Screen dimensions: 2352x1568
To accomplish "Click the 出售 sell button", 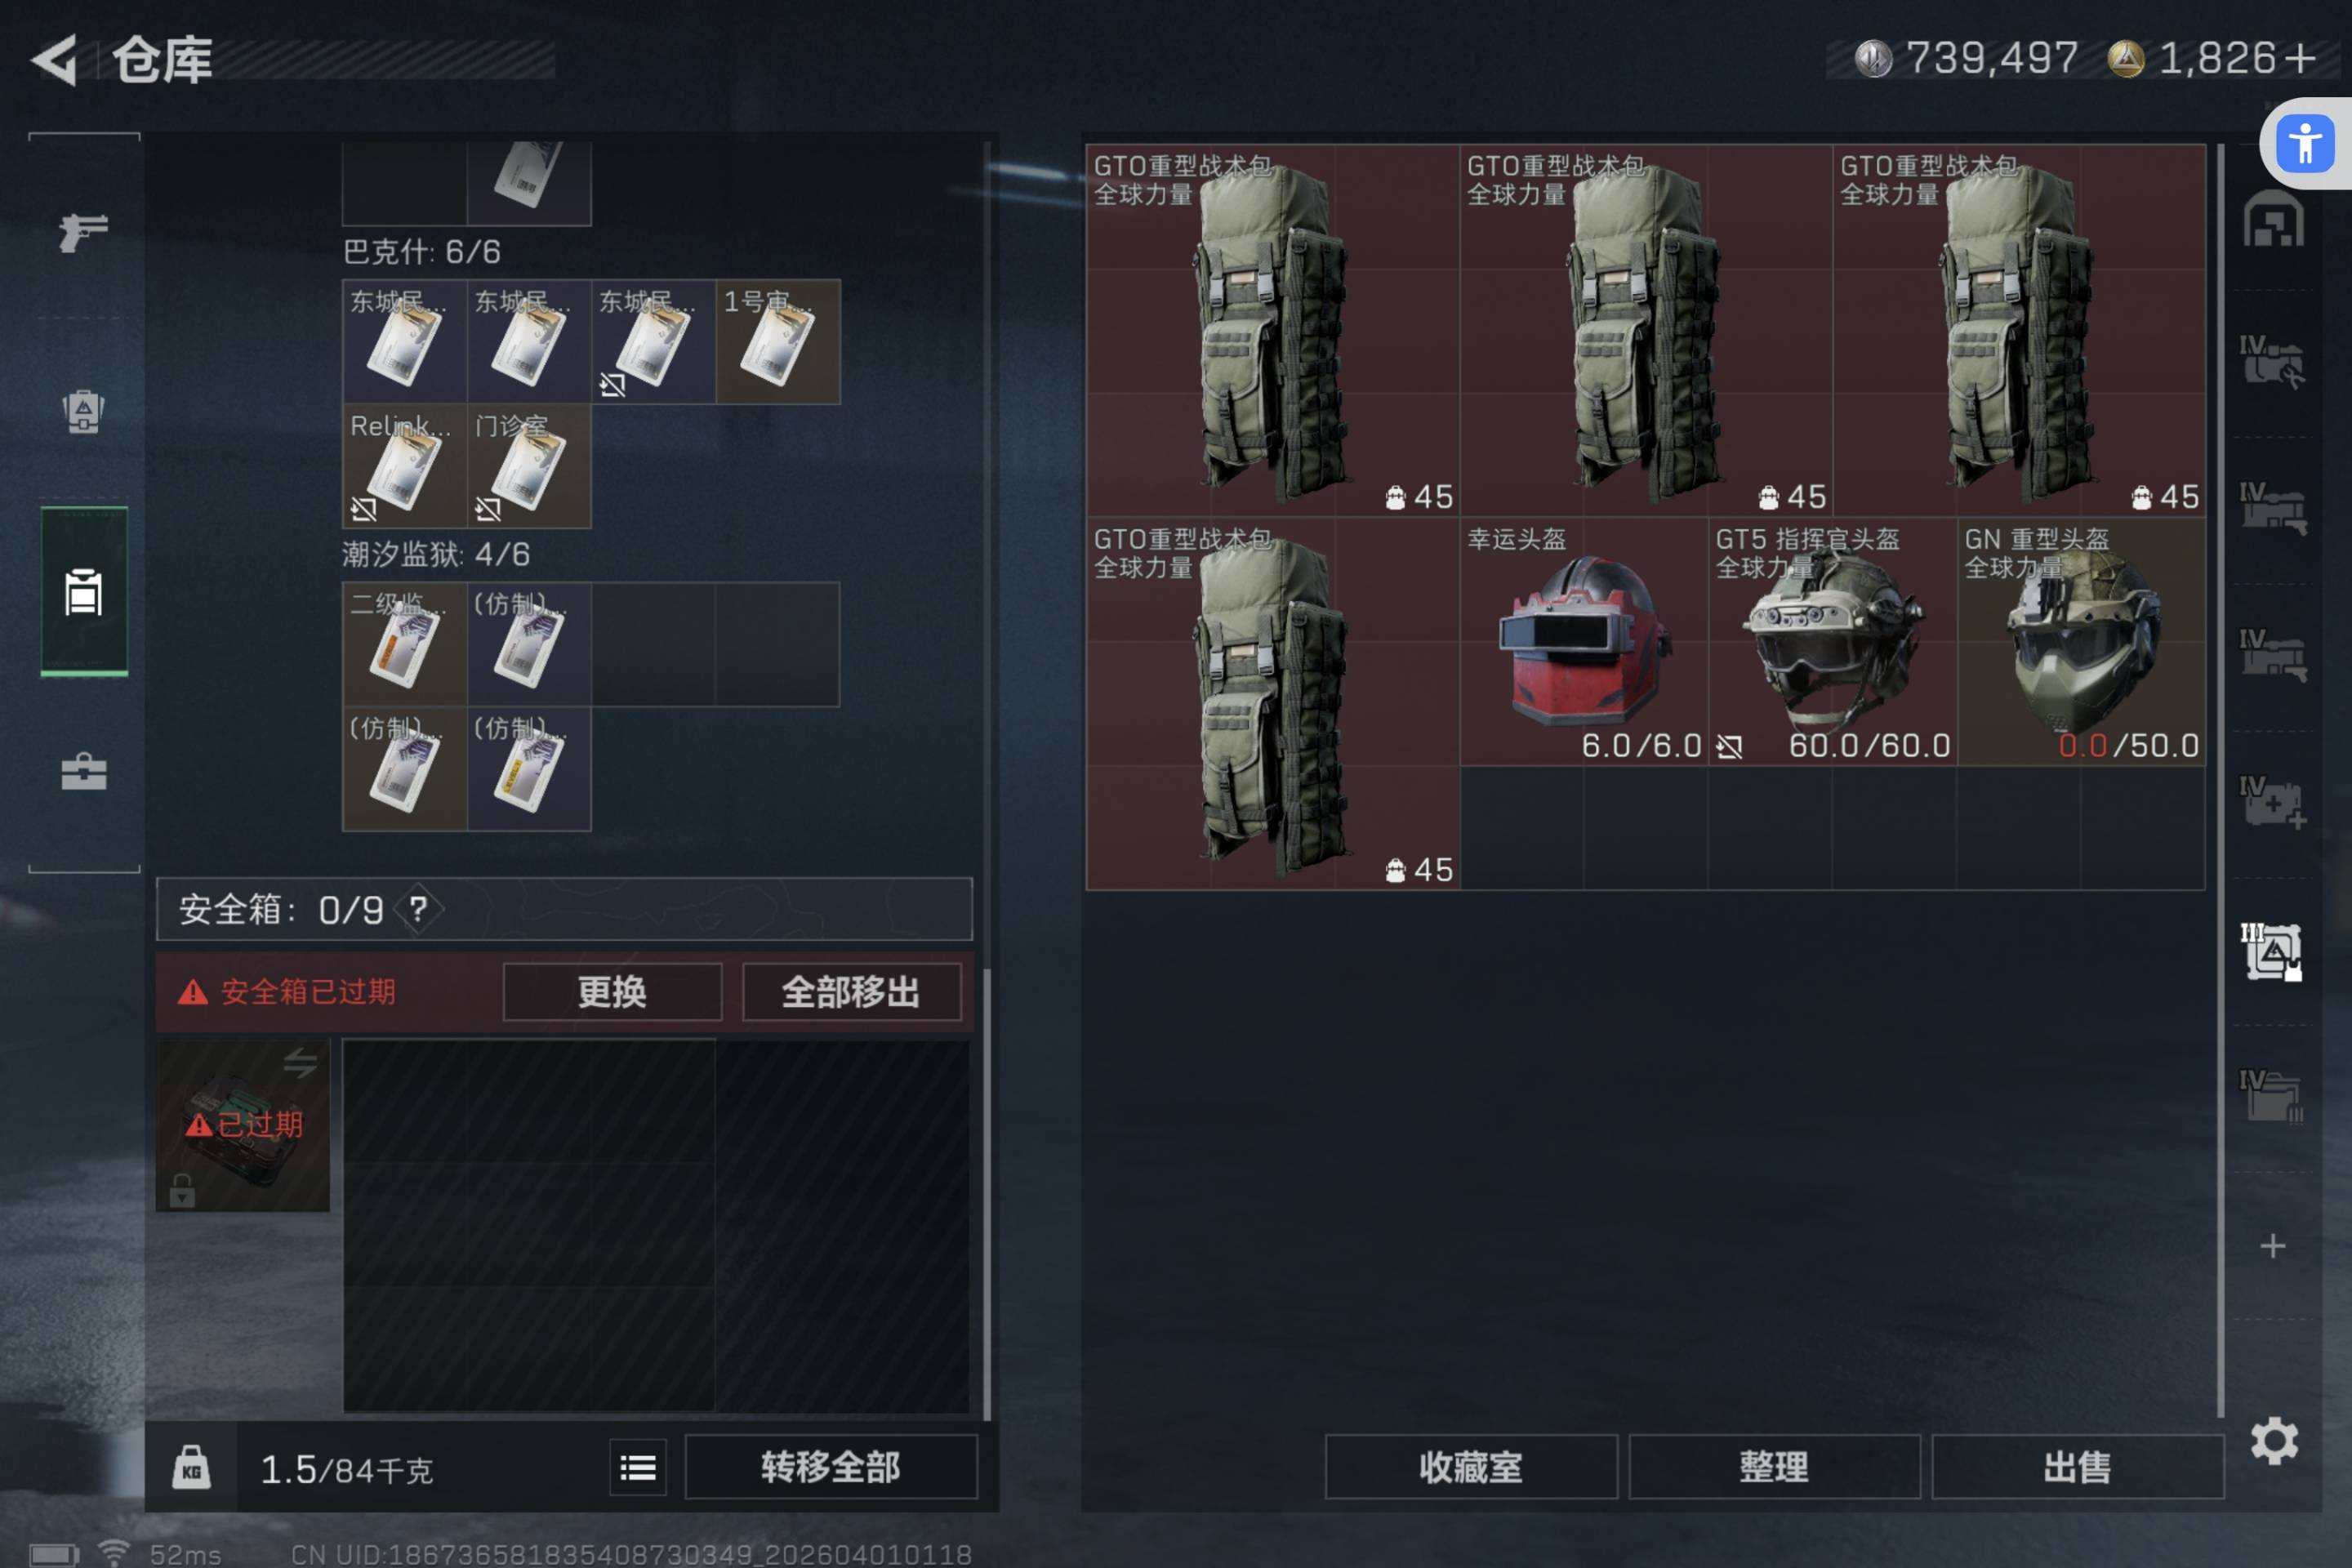I will click(x=2078, y=1467).
